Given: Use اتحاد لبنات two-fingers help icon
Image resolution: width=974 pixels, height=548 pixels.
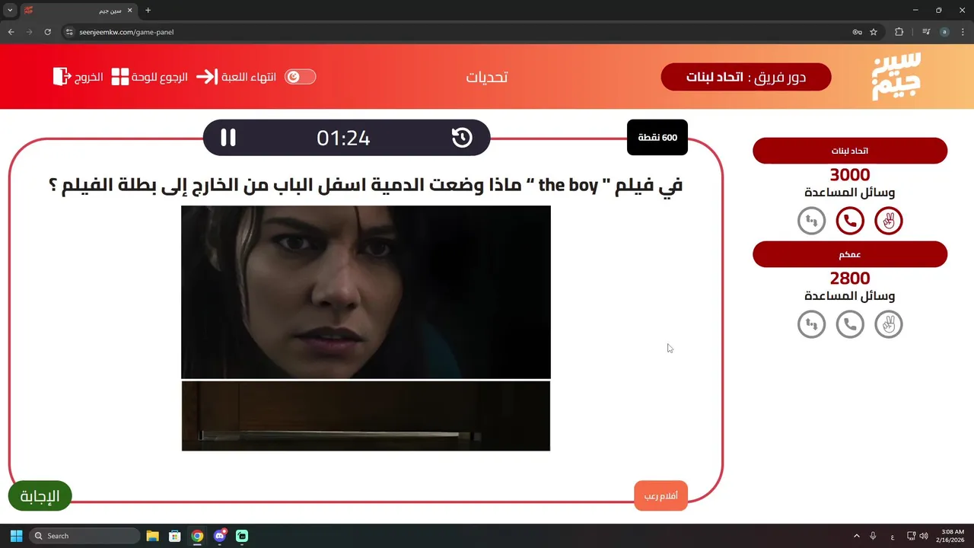Looking at the screenshot, I should 889,221.
